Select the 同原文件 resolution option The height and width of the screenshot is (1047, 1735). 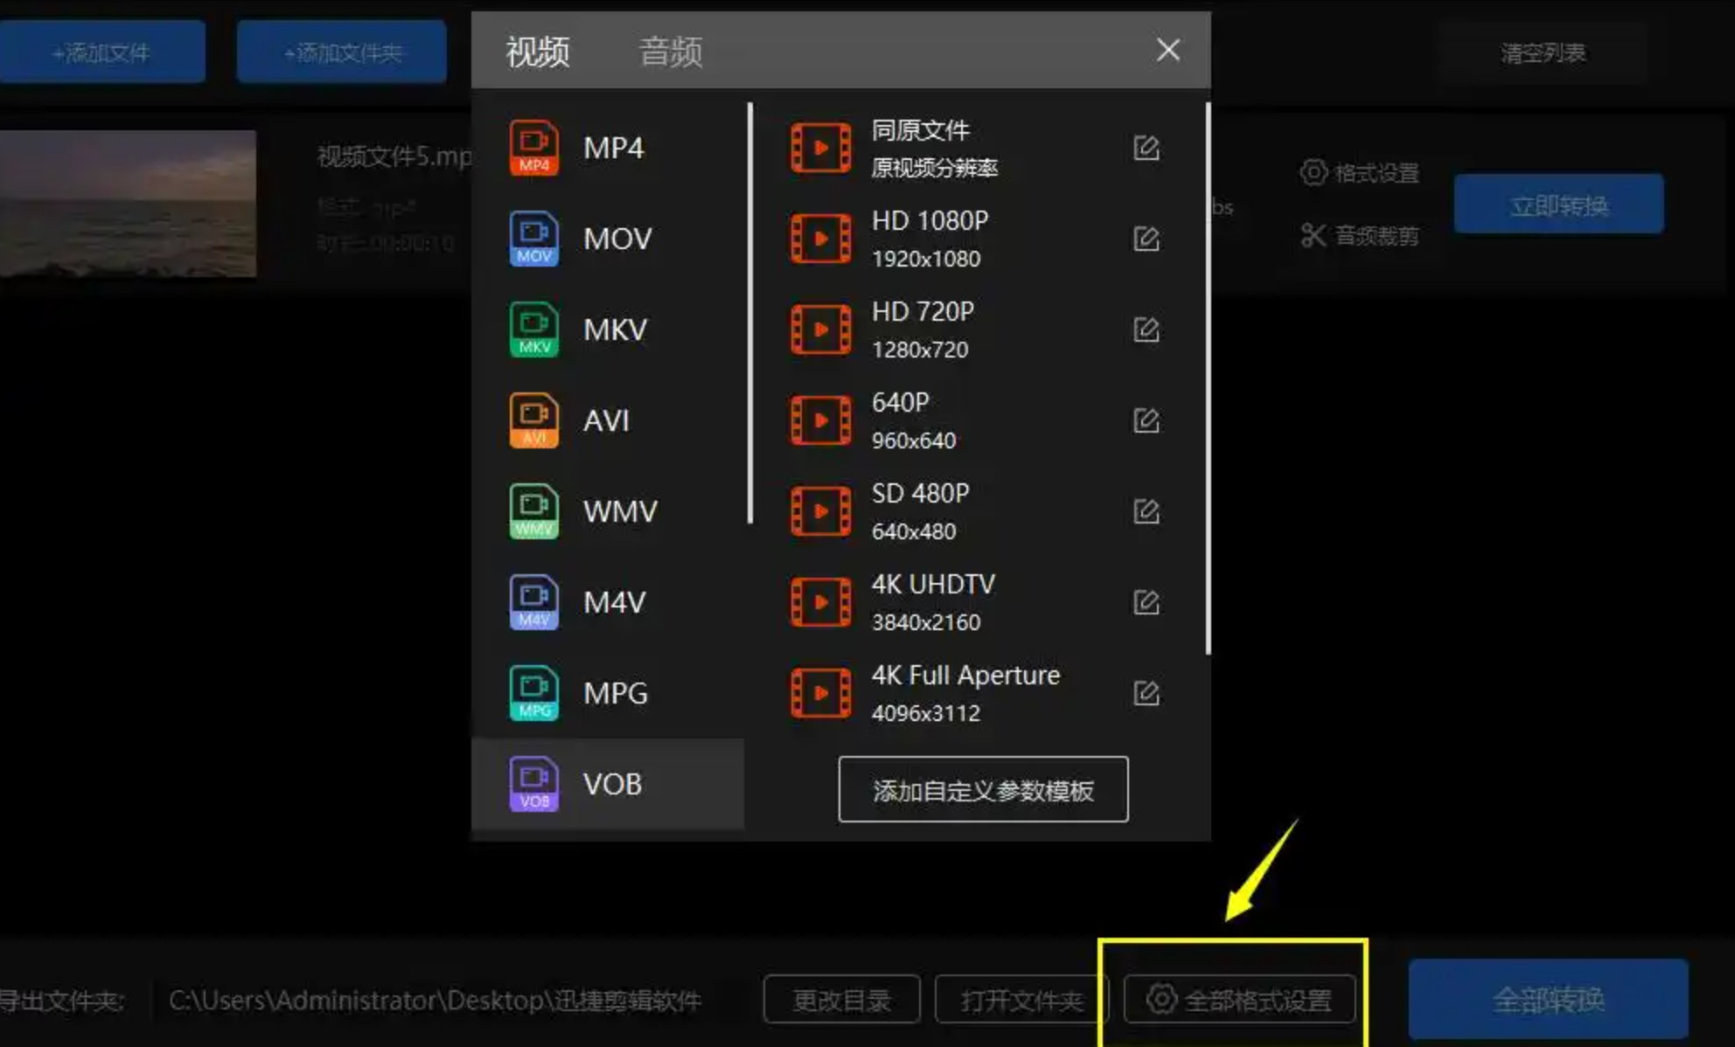coord(923,148)
